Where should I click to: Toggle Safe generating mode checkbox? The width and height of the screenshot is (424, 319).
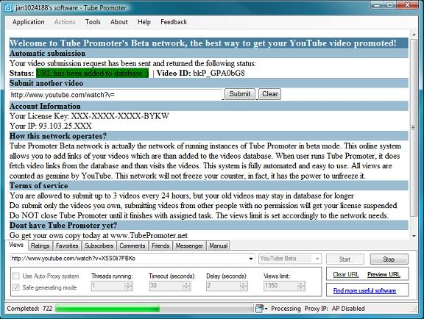coord(16,287)
